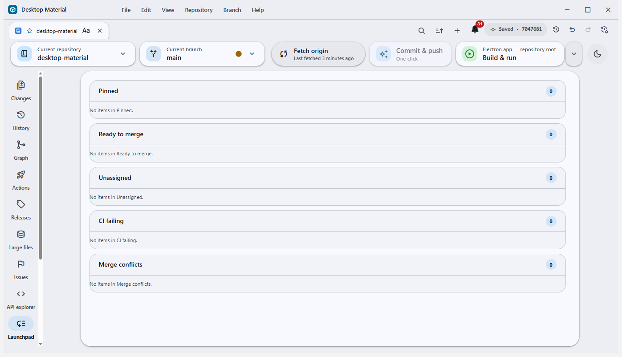Click the branch status color dot
The width and height of the screenshot is (622, 357).
[239, 54]
